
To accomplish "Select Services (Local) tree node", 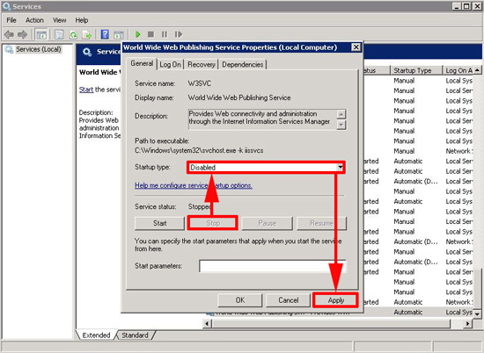I will point(38,49).
